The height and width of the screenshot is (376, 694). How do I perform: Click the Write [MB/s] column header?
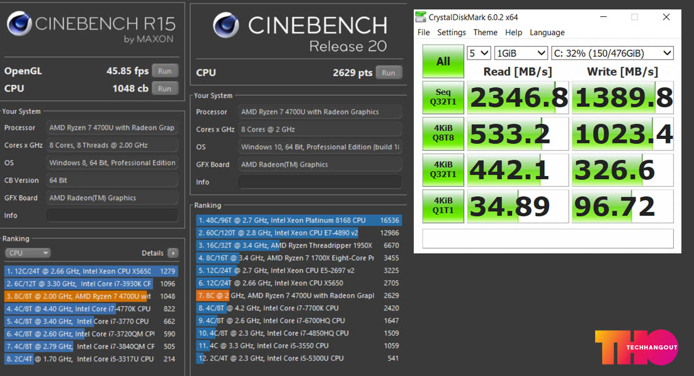(x=622, y=72)
